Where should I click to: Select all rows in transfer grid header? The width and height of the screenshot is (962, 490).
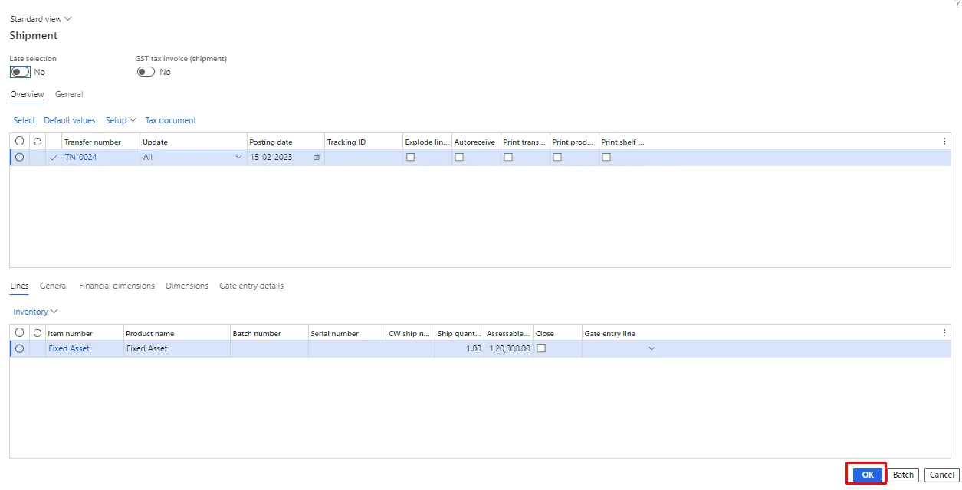click(x=20, y=142)
